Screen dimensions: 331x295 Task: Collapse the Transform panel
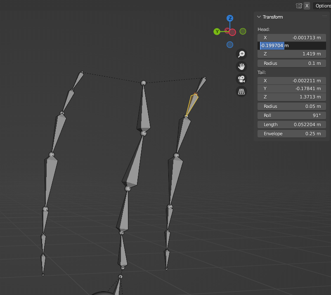259,17
